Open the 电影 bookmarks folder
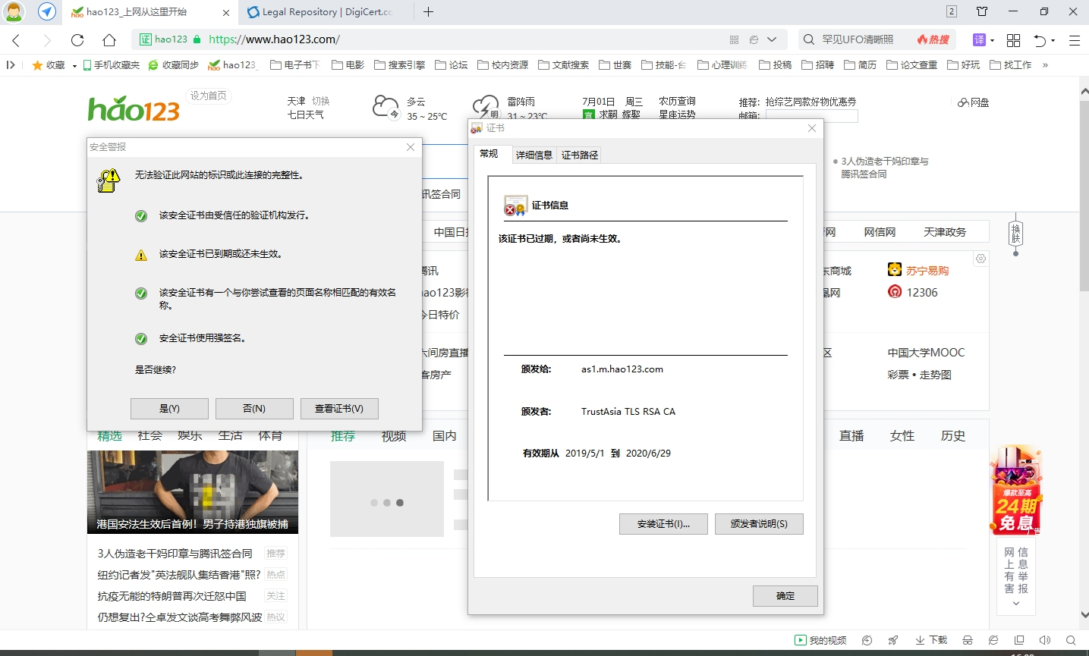The image size is (1089, 656). (348, 65)
